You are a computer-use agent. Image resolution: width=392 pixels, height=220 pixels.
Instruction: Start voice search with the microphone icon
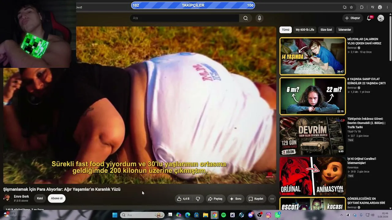259,18
